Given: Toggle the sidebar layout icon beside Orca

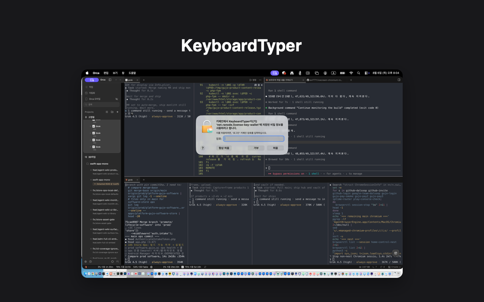Looking at the screenshot, I should click(x=110, y=80).
